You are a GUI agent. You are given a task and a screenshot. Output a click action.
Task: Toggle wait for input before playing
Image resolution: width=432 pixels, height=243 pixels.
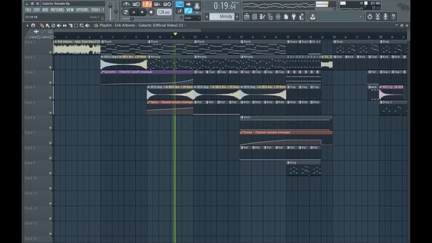pos(136,4)
